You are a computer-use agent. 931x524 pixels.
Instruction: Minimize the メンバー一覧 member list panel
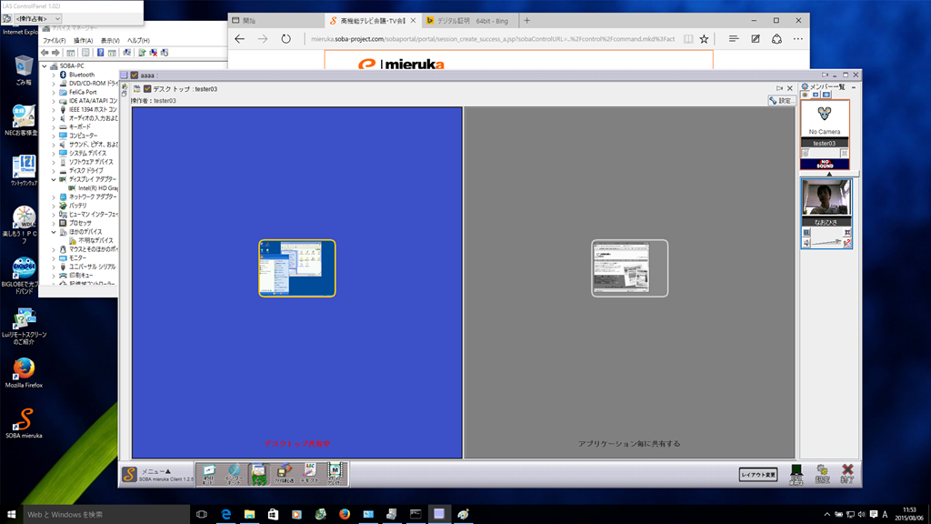[x=854, y=87]
